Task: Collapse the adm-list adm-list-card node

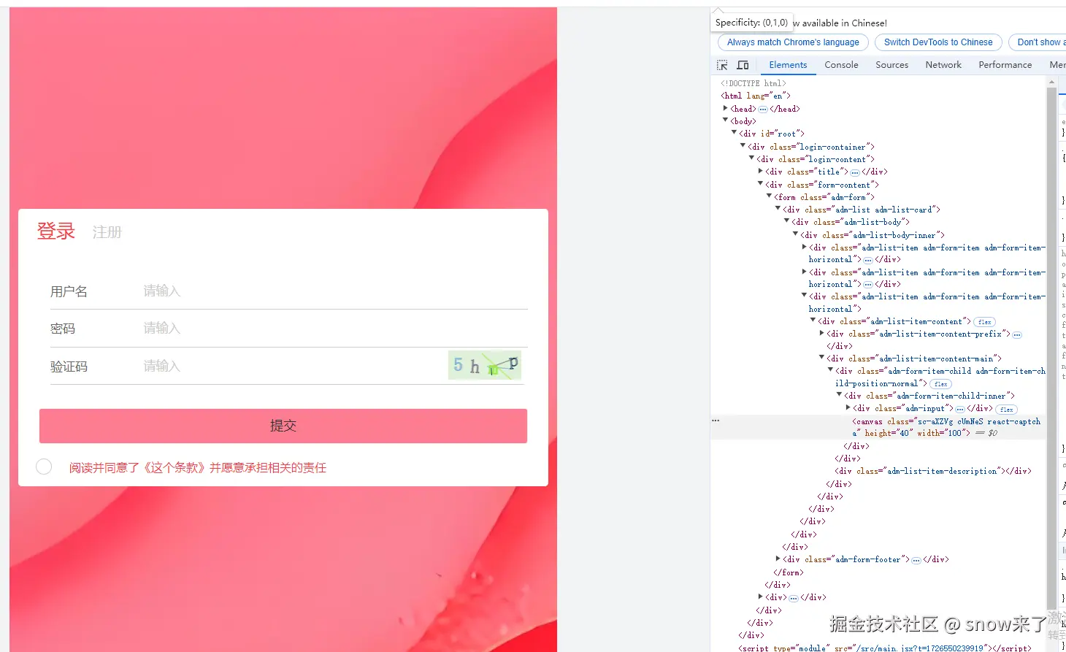Action: [778, 209]
